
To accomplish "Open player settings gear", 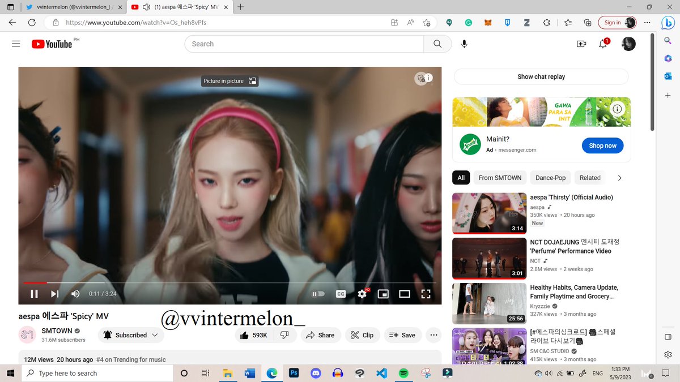I will [362, 294].
